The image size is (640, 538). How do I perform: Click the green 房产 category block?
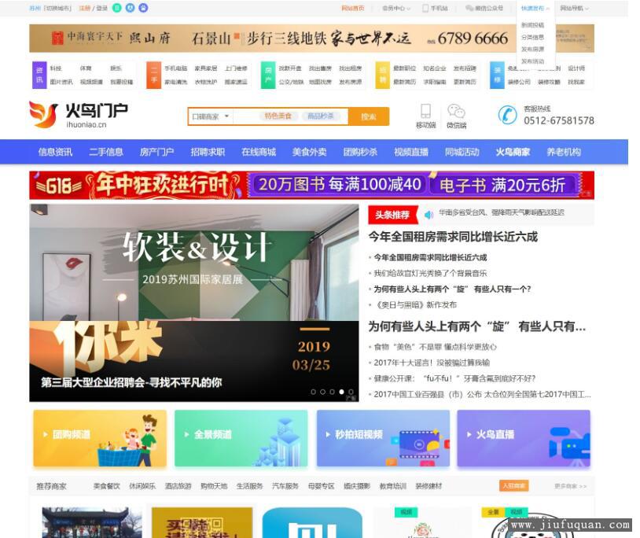pyautogui.click(x=268, y=75)
